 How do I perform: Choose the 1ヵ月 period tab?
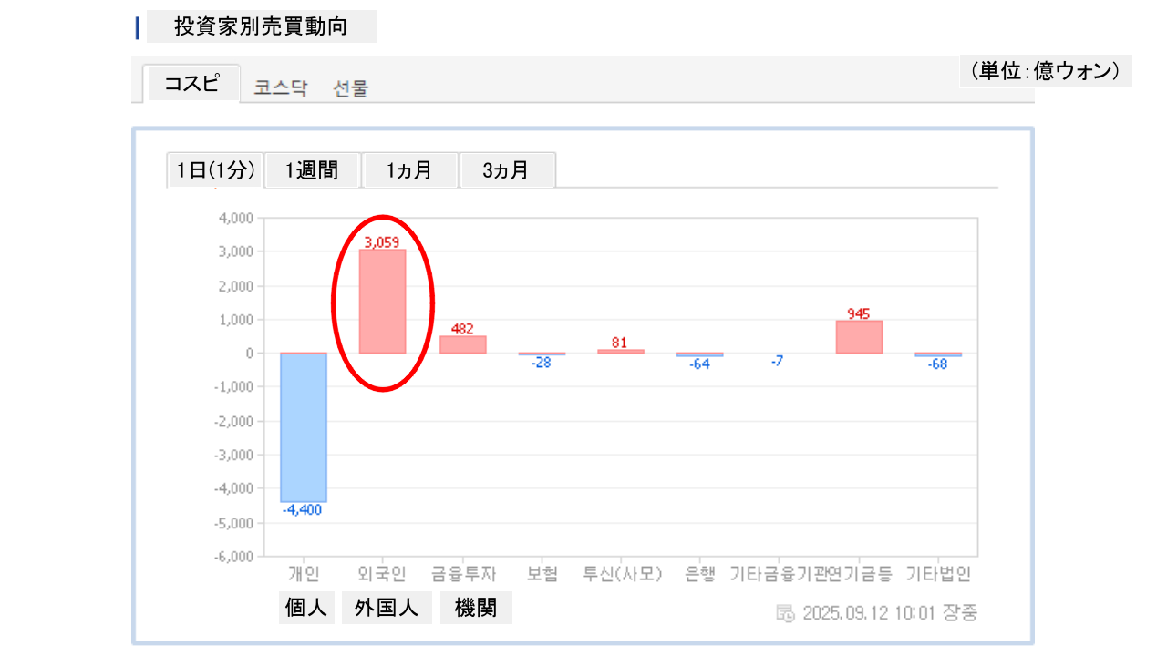pyautogui.click(x=409, y=170)
